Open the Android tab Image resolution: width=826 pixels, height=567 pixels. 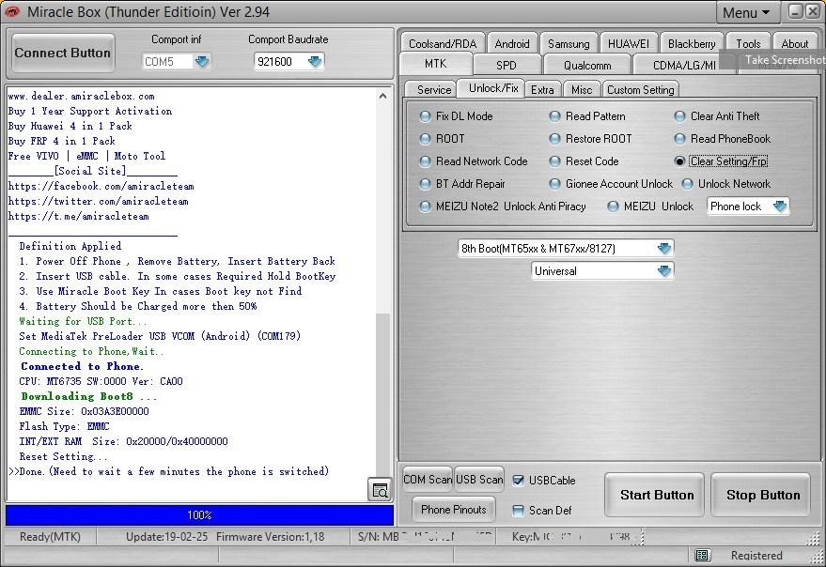512,44
